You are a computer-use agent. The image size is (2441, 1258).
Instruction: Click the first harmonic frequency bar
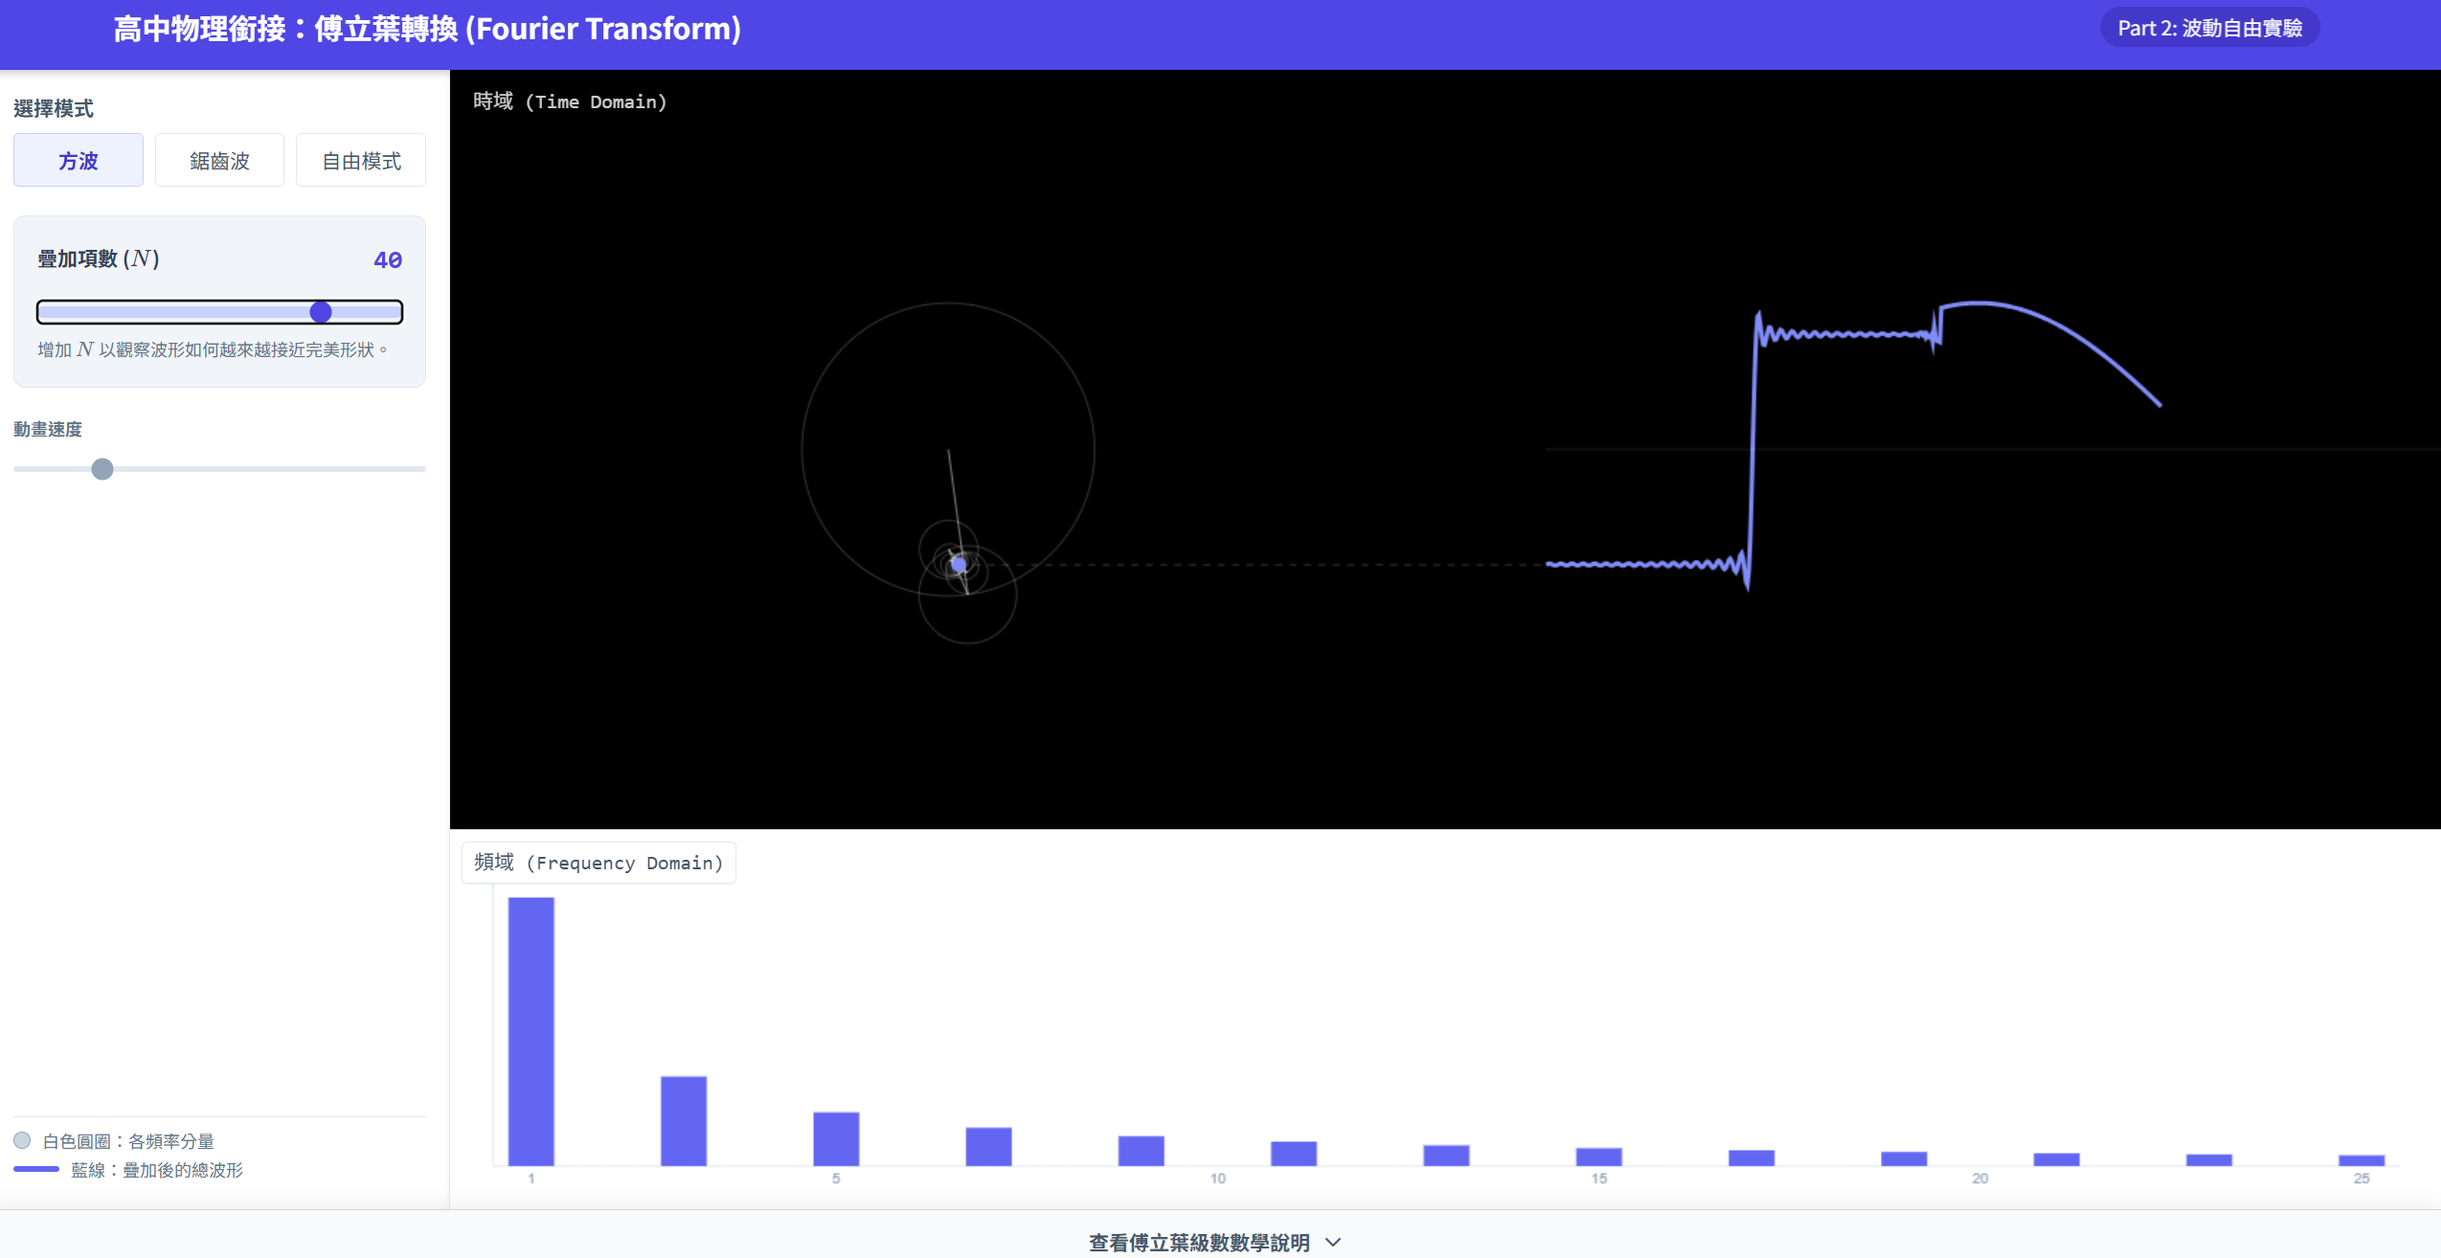coord(531,1030)
